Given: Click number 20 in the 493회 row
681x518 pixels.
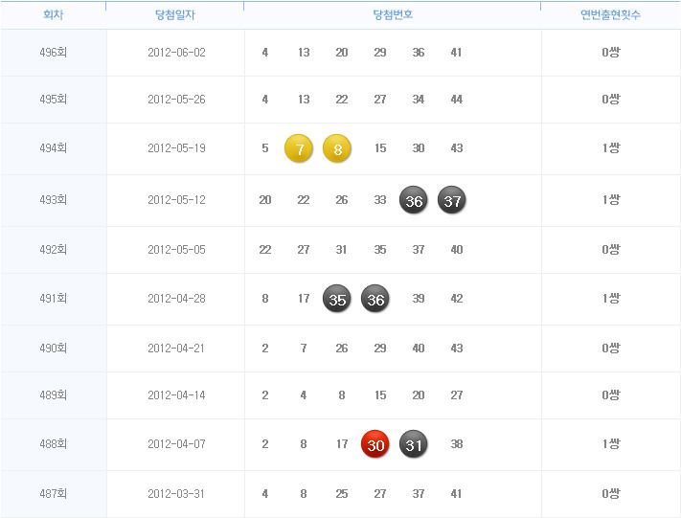Looking at the screenshot, I should click(265, 200).
